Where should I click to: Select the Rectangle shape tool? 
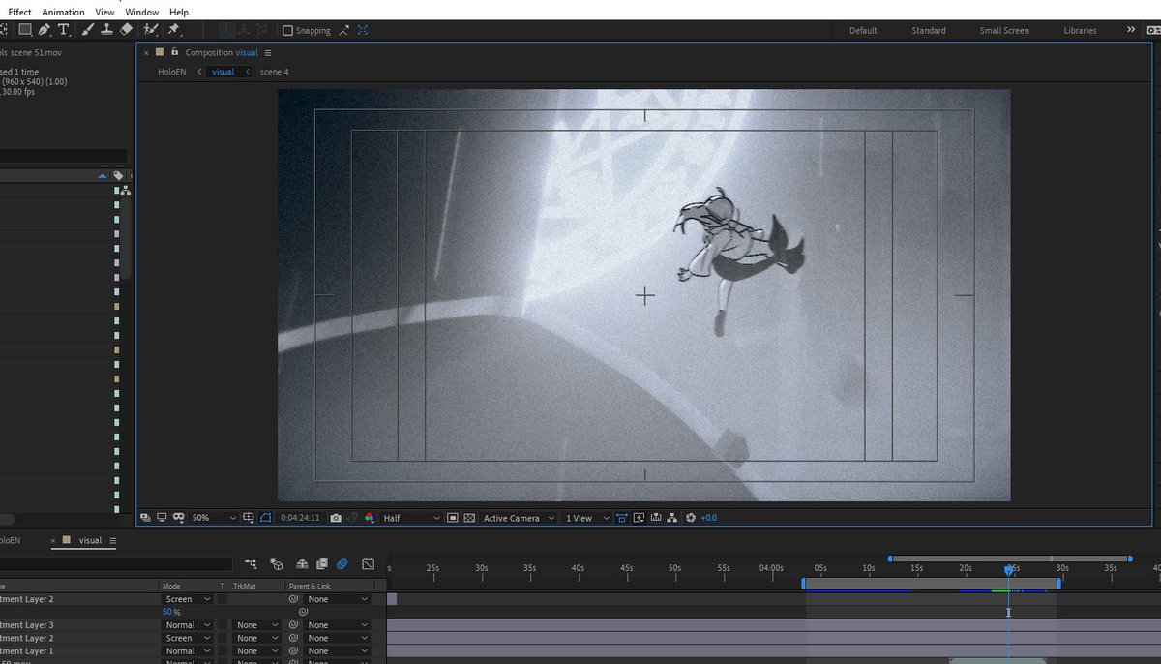(24, 30)
